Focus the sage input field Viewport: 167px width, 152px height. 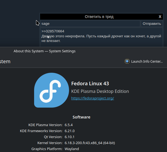pyautogui.click(x=90, y=24)
